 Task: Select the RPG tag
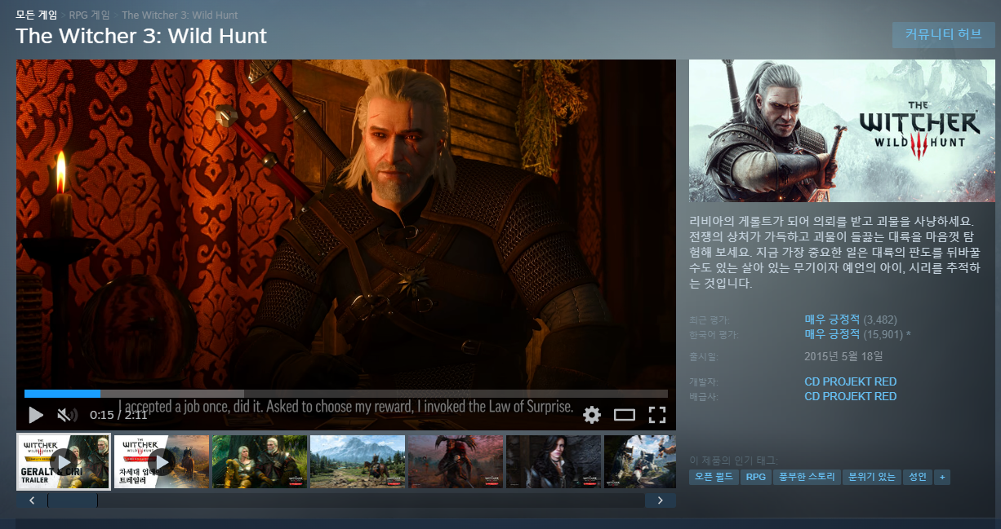755,477
